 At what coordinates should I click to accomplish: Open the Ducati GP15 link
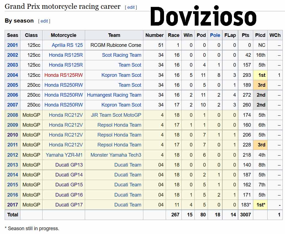[x=69, y=185]
